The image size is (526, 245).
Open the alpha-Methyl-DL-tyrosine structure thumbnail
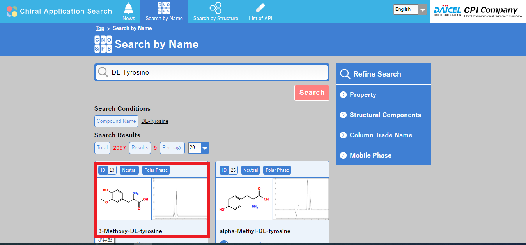[x=244, y=199]
